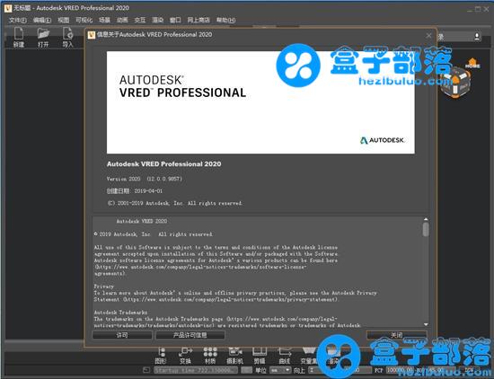Click the terminal icon in status bar
This screenshot has height=379, width=494.
(146, 370)
